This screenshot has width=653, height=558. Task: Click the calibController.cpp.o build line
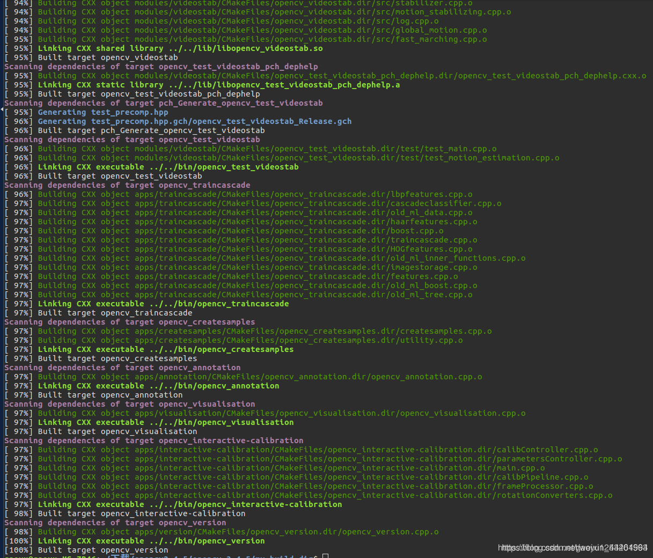pos(301,450)
